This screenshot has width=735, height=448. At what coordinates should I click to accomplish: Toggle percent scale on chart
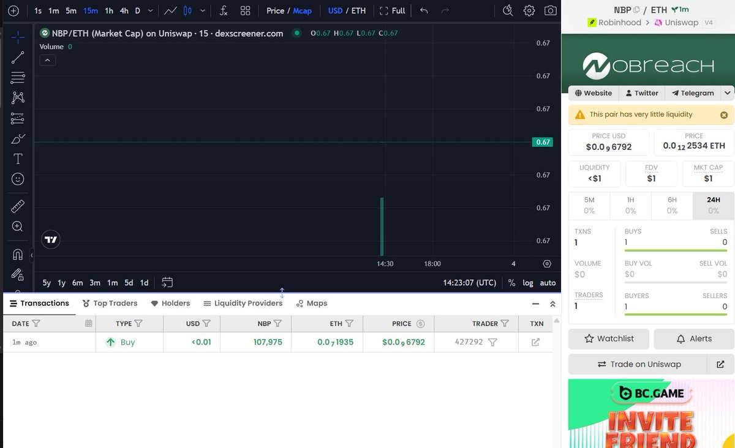tap(511, 283)
